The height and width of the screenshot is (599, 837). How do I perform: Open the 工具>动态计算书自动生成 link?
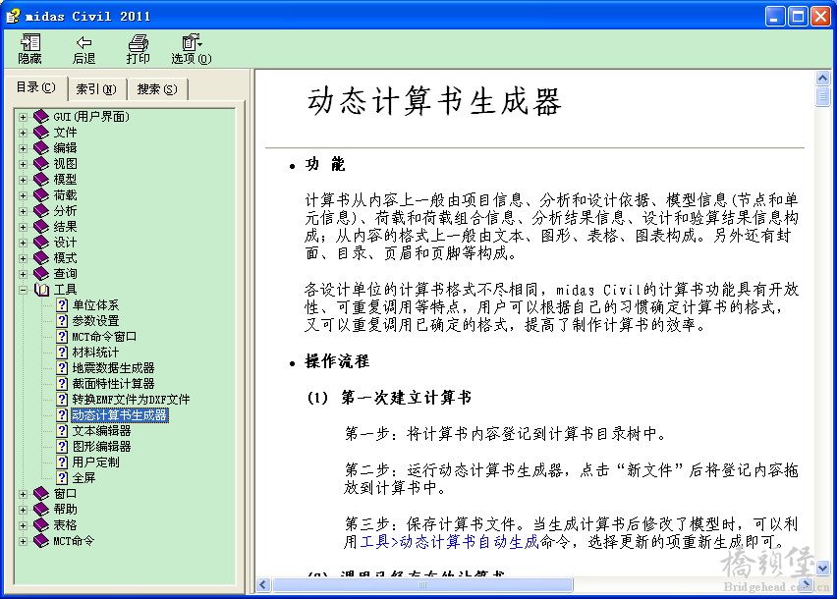(x=450, y=542)
